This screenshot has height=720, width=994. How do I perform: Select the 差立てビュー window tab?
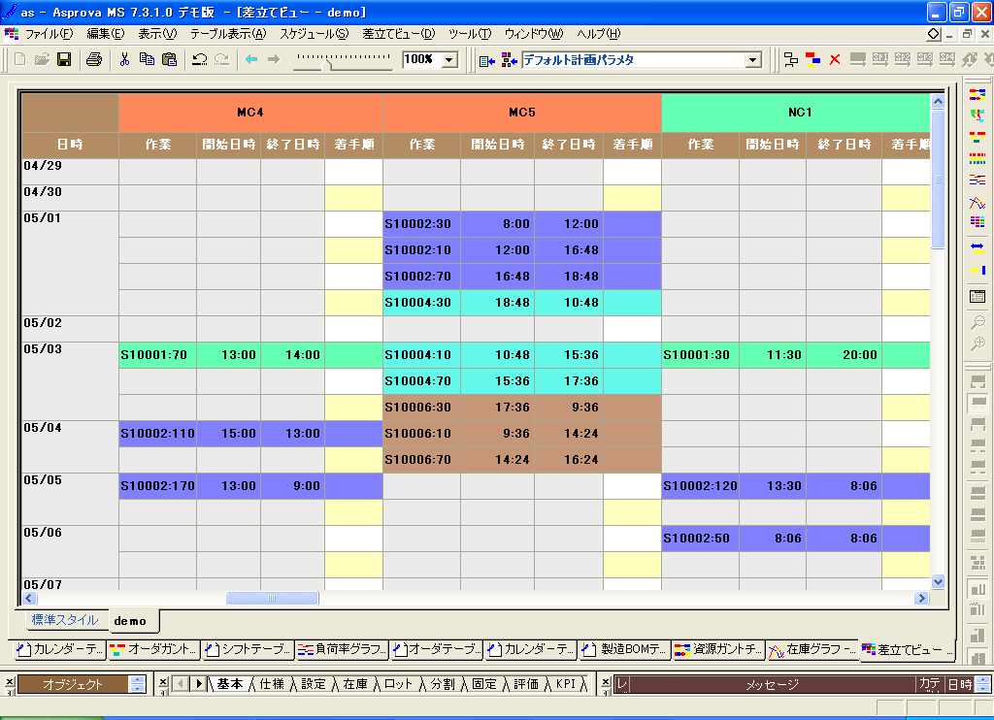[x=908, y=649]
